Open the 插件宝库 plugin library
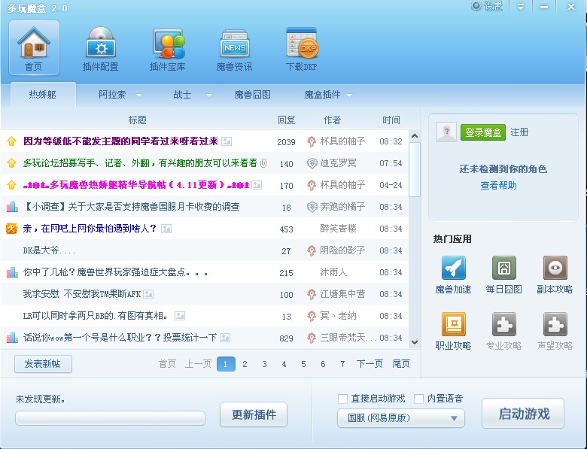Viewport: 587px width, 449px height. [167, 49]
